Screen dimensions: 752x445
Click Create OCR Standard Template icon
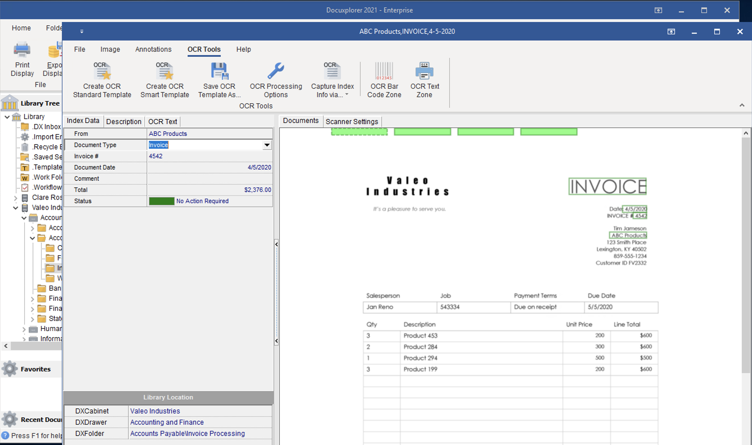click(x=102, y=71)
